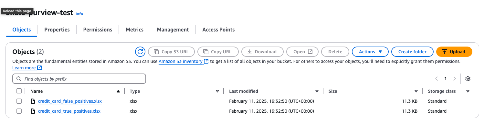This screenshot has width=484, height=131.
Task: Go to next page arrow
Action: [x=455, y=79]
